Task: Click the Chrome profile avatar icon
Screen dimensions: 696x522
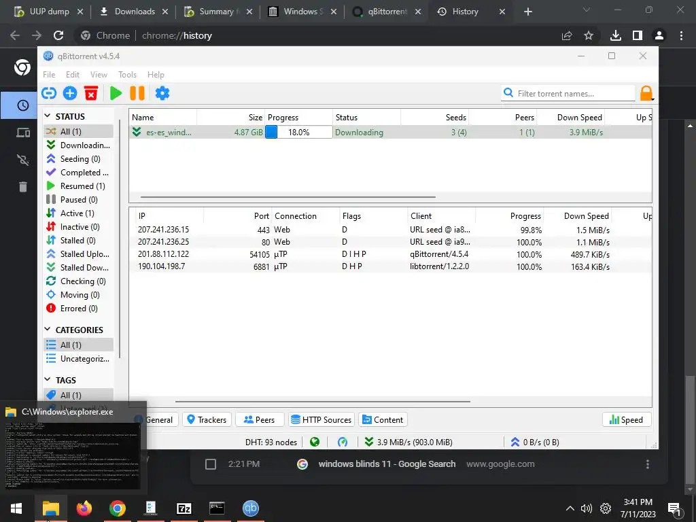Action: [659, 35]
